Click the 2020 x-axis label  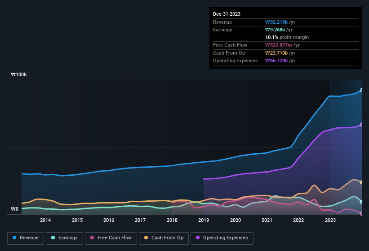click(236, 220)
